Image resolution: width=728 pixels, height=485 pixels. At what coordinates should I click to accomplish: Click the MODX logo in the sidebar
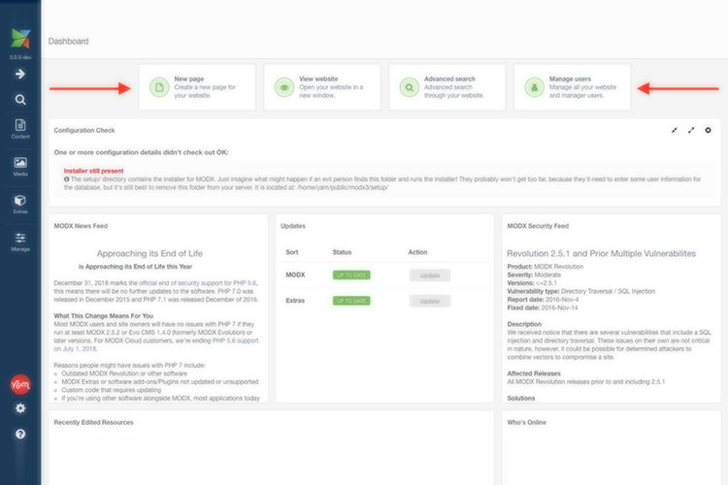pos(19,40)
